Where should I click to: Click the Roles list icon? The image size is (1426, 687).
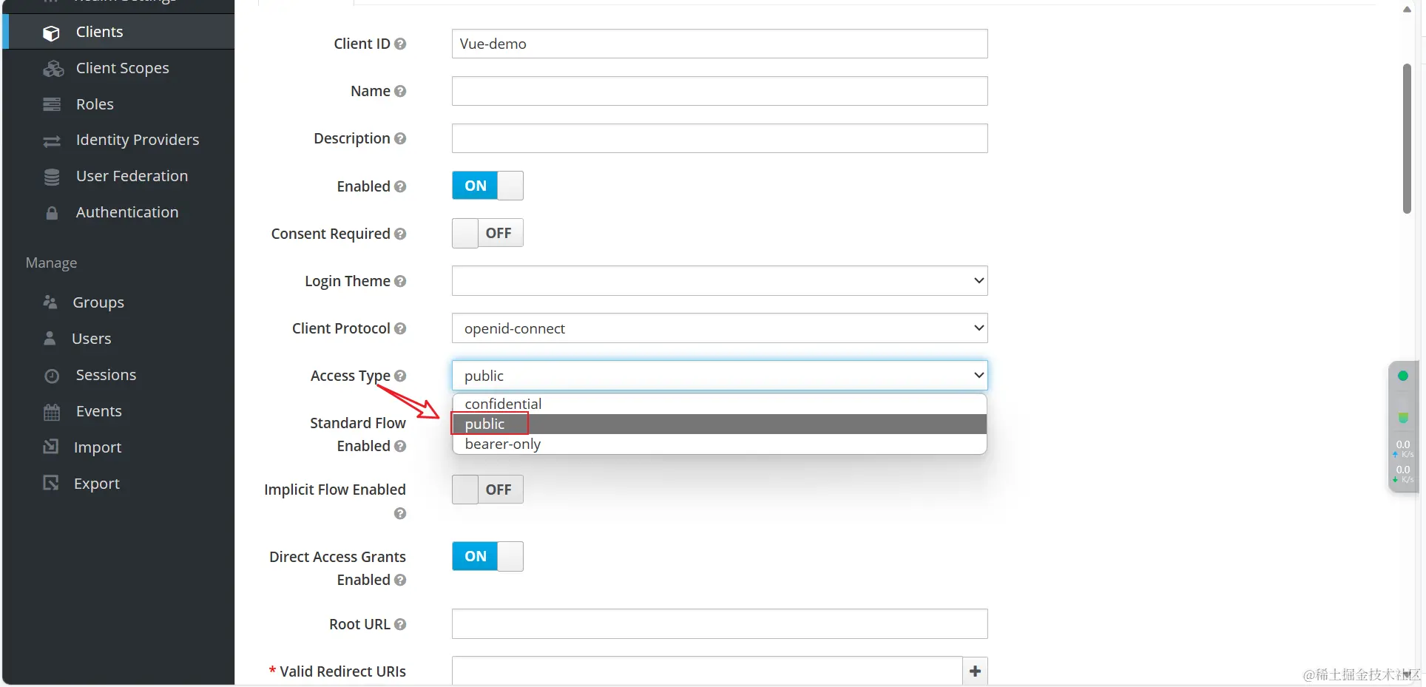tap(52, 104)
